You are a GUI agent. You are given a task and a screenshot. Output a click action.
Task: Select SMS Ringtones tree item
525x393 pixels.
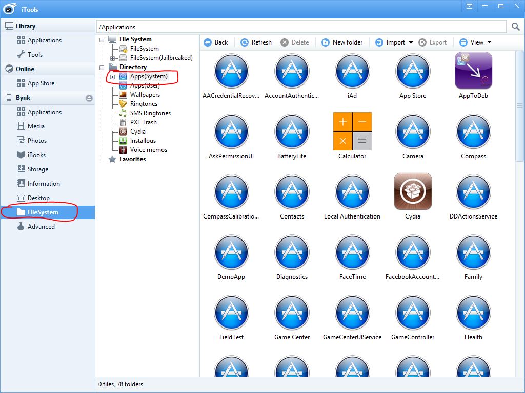(x=150, y=113)
